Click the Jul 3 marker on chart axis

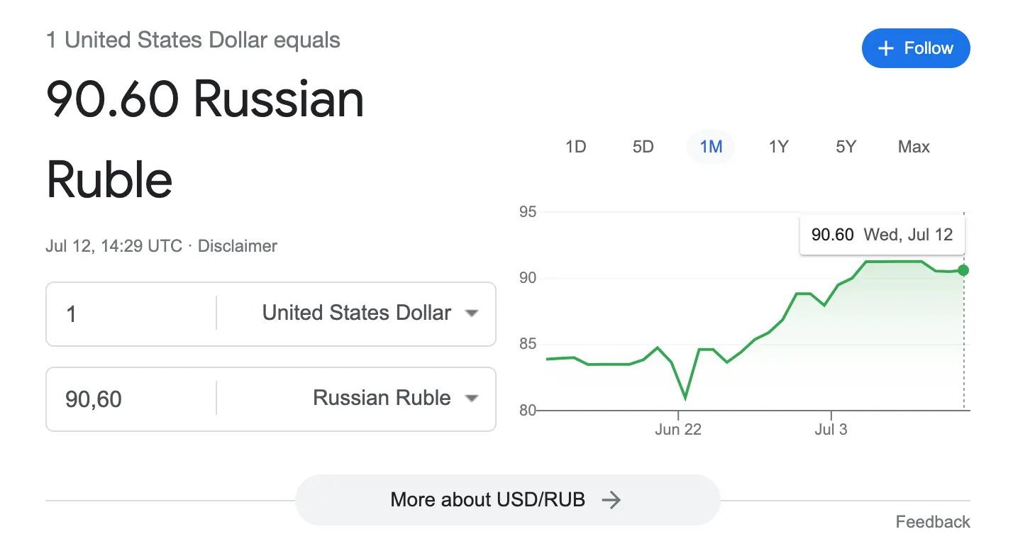coord(831,430)
